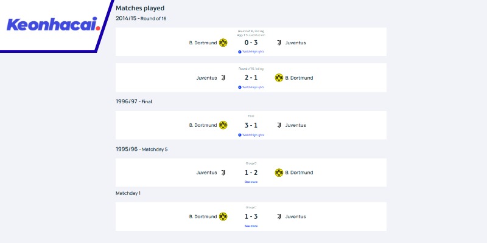The image size is (487, 243).
Task: Click Dortmund crest in the 1-2 match
Action: (279, 173)
